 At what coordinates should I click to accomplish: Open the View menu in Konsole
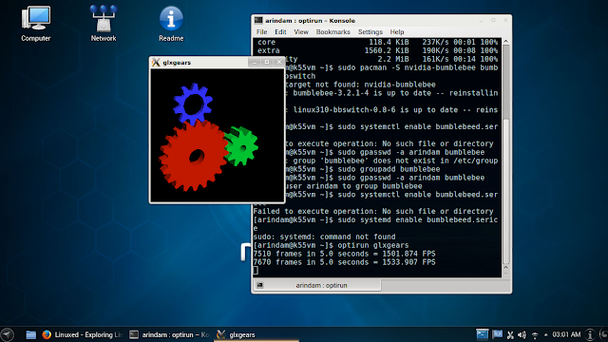(x=301, y=31)
